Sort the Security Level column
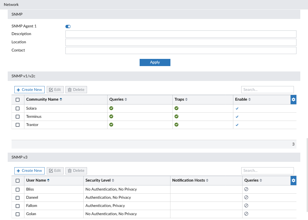Viewport: 308px width, 220px height. pos(113,180)
